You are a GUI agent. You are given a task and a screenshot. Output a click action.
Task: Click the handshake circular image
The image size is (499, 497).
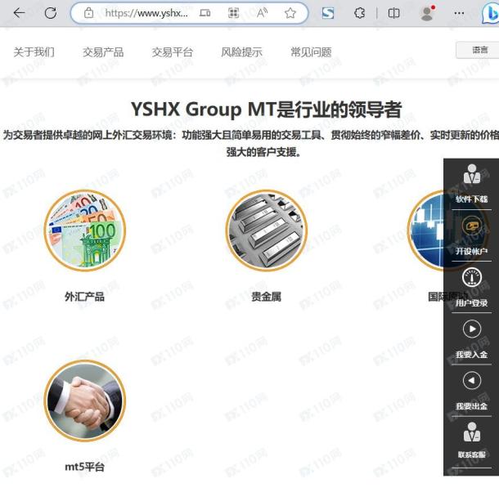point(84,401)
